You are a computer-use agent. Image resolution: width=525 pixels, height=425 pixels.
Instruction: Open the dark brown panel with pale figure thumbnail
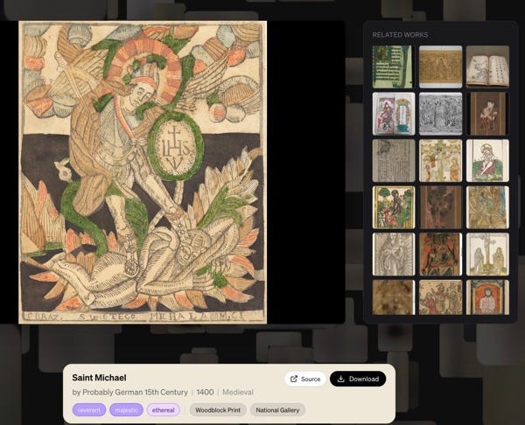pyautogui.click(x=488, y=114)
